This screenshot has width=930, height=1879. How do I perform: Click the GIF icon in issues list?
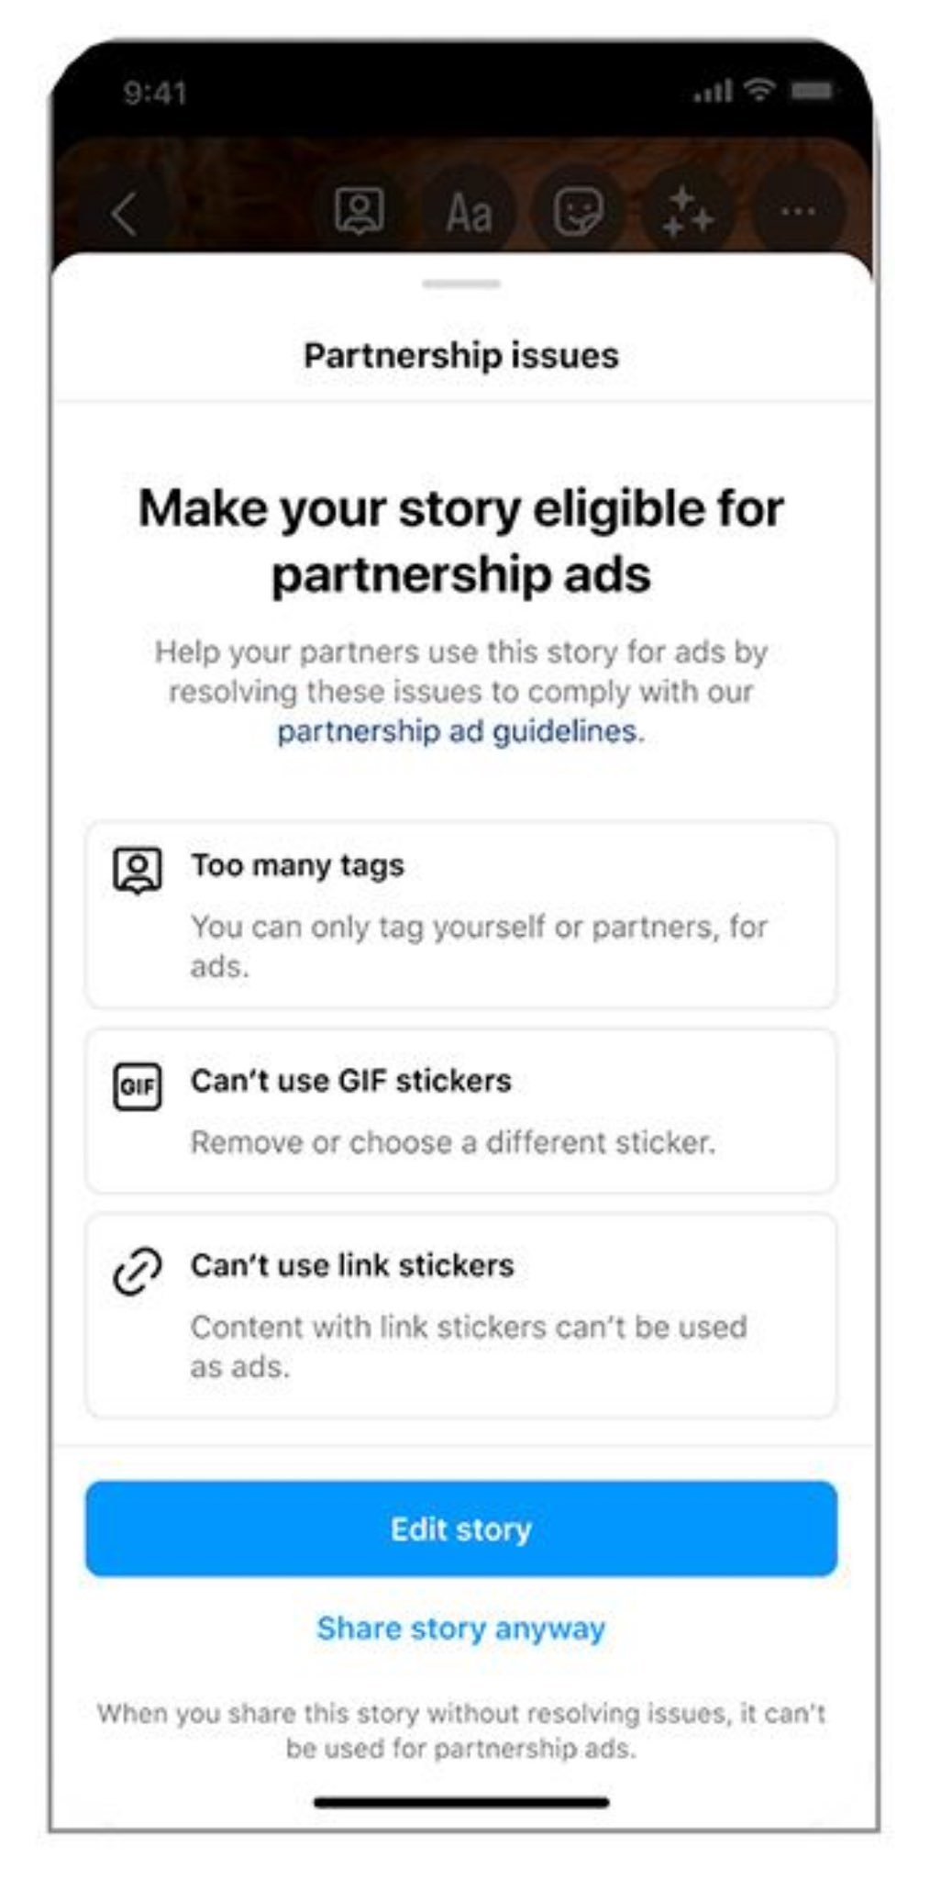(x=138, y=1087)
